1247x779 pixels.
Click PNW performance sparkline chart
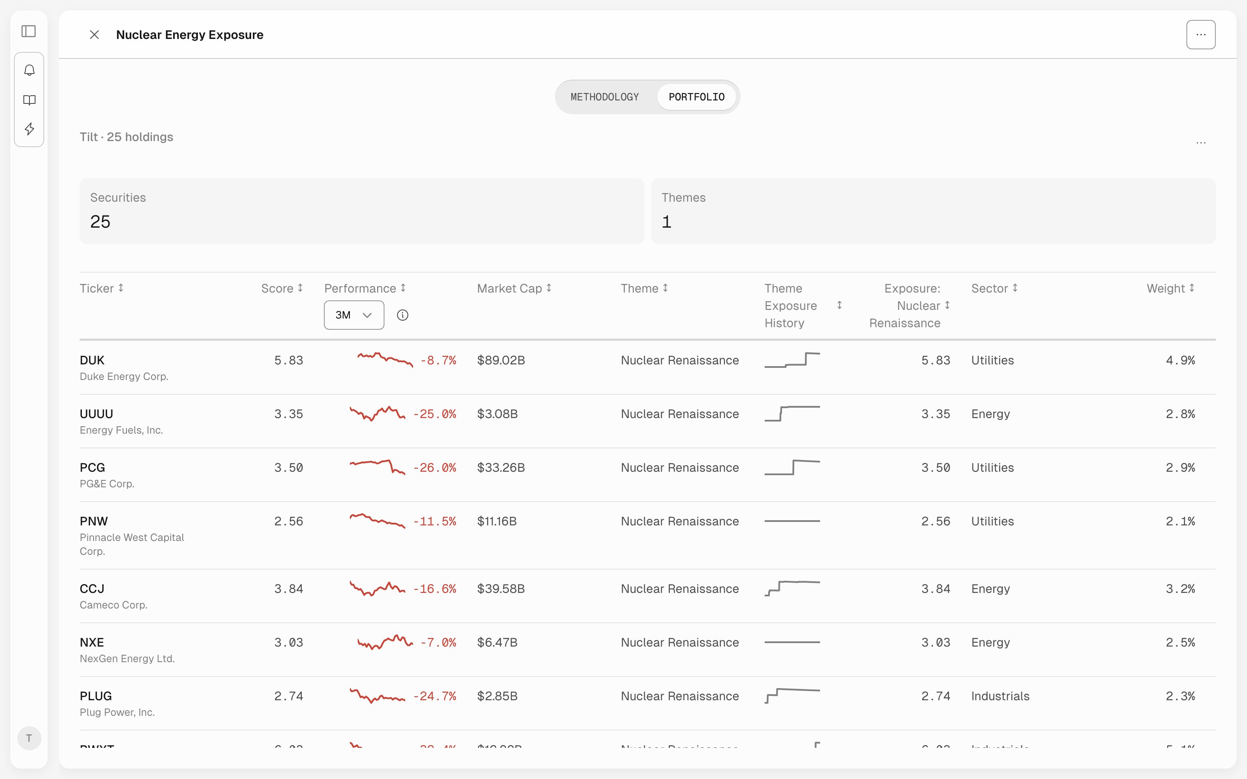[377, 521]
